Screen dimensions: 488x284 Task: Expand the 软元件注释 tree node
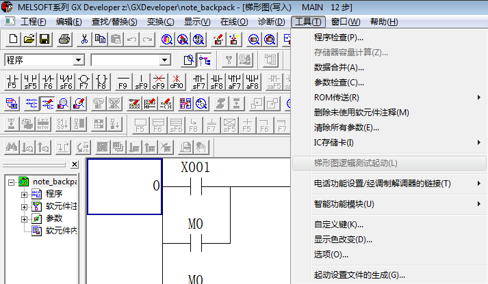pyautogui.click(x=24, y=207)
